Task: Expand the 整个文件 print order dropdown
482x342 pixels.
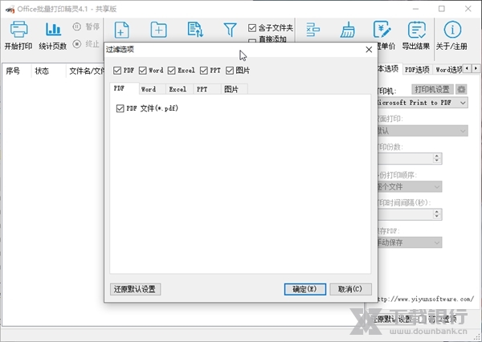Action: click(410, 186)
